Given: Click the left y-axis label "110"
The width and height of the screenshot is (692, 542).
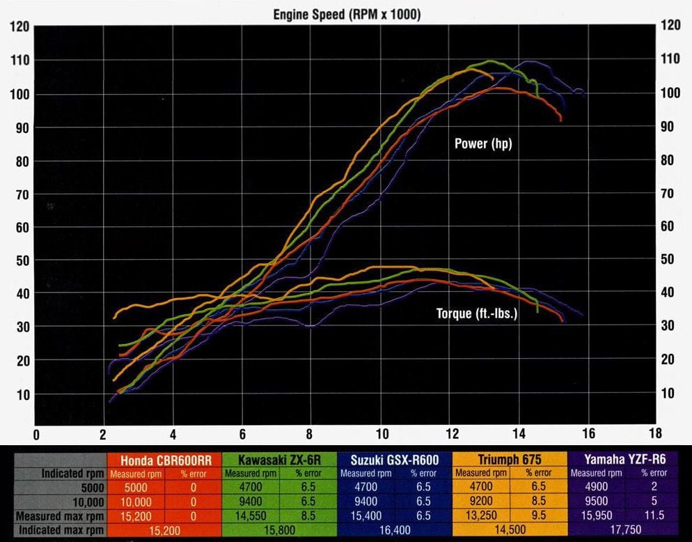Looking at the screenshot, I should [x=20, y=61].
